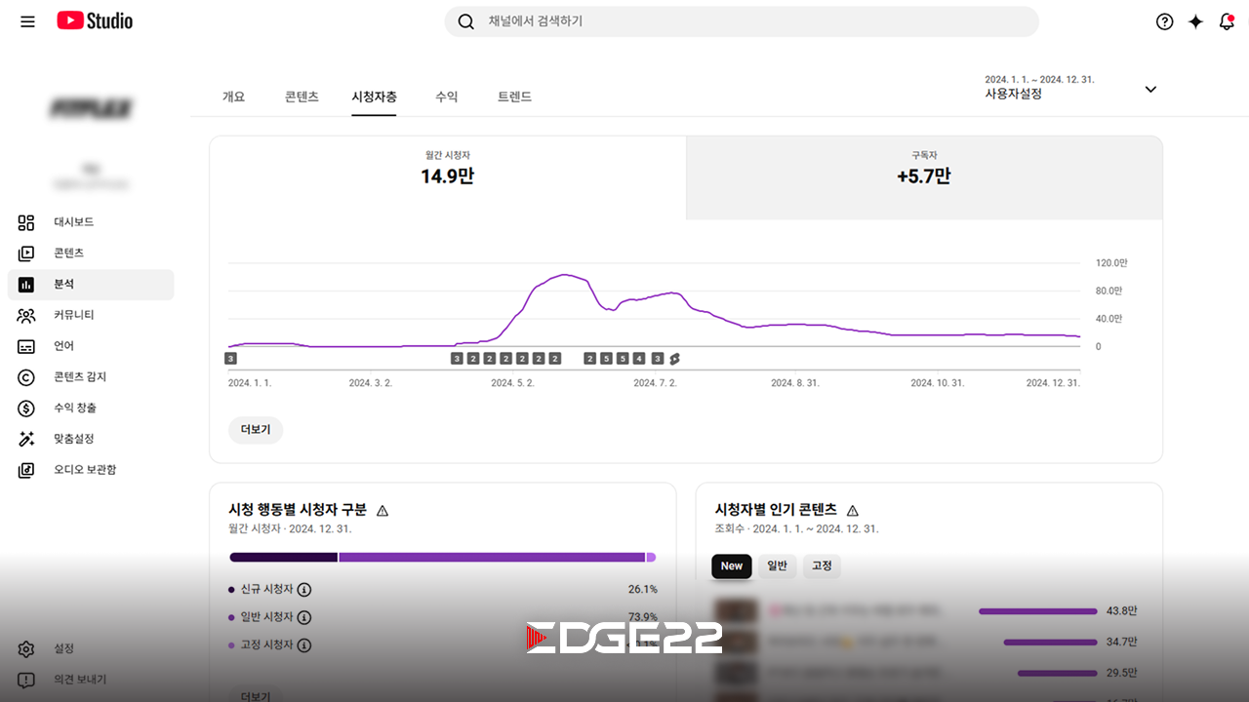1249x702 pixels.
Task: Click the video thumbnail in the 43.8만 row
Action: pos(735,611)
